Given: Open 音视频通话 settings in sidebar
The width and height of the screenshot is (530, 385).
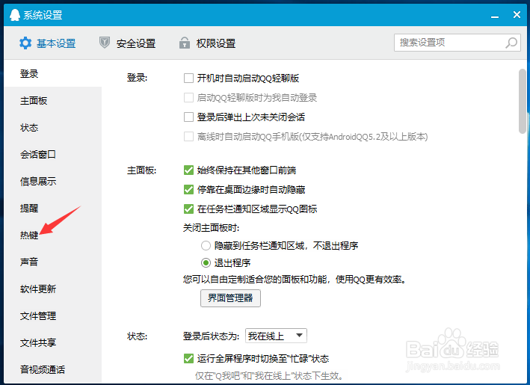Looking at the screenshot, I should coord(53,369).
